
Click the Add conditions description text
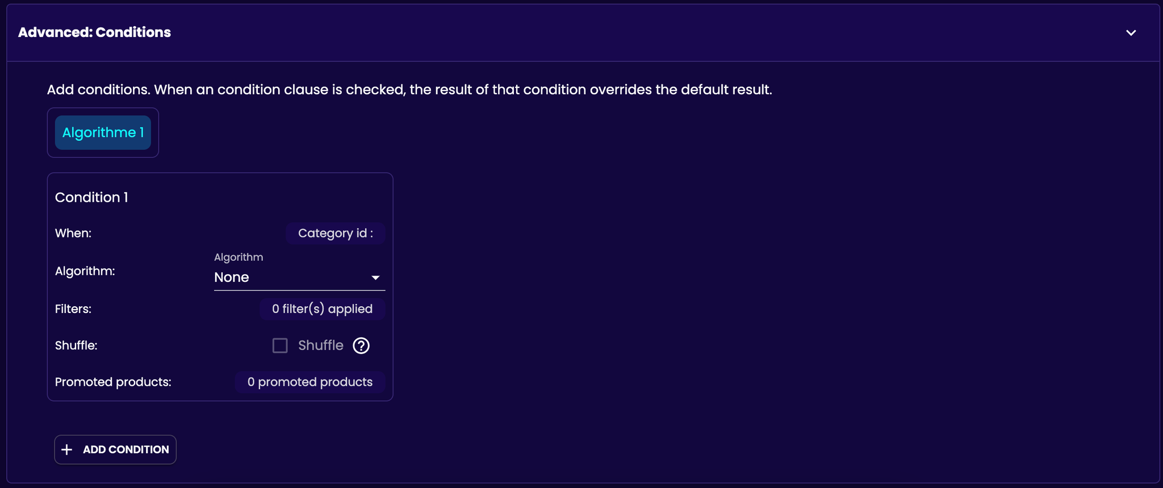point(409,90)
